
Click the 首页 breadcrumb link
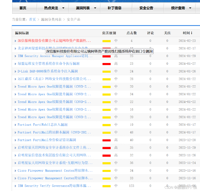32,19
